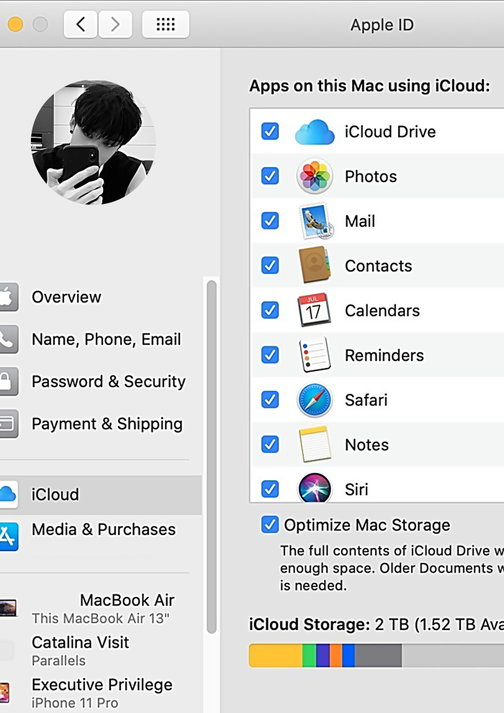Viewport: 504px width, 713px height.
Task: Click the sidebar vertical scrollbar
Action: pyautogui.click(x=212, y=457)
